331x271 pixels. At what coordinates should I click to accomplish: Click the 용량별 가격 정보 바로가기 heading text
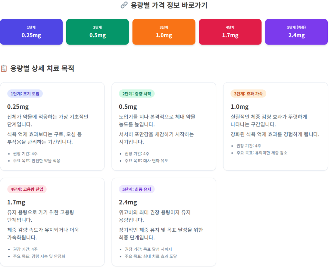[x=169, y=5]
